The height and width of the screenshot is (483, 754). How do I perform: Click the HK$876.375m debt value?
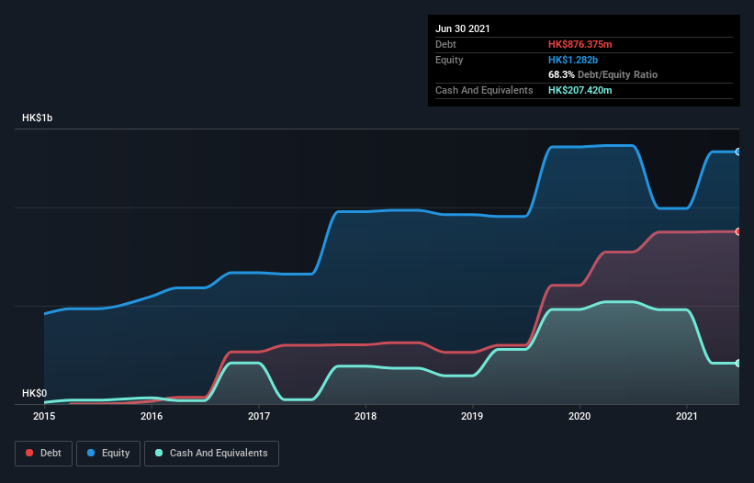click(580, 44)
